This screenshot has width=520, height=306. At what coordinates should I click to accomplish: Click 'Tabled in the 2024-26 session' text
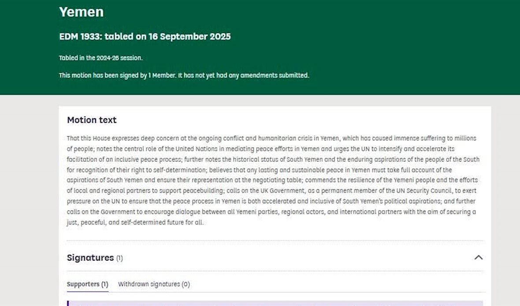click(x=101, y=58)
